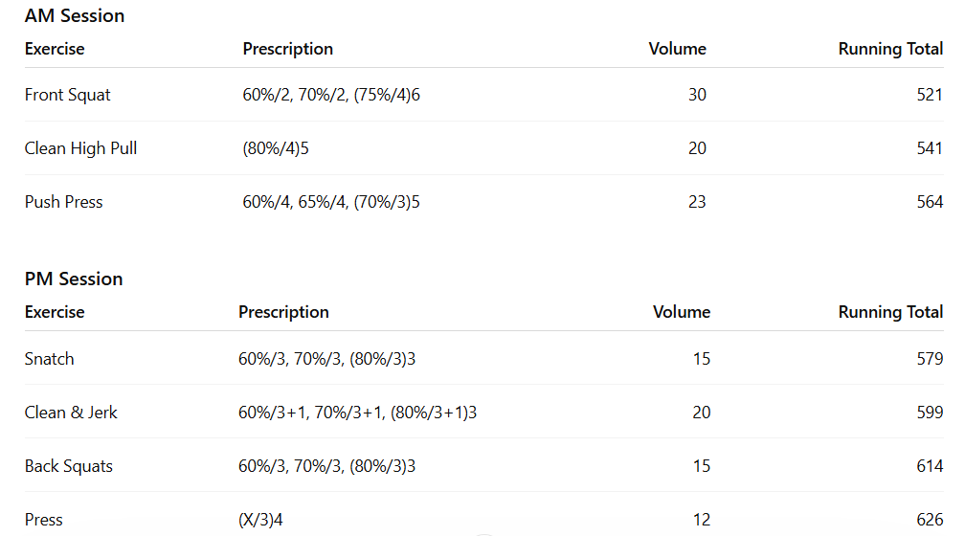Select running total value 564
965x536 pixels.
tap(929, 202)
